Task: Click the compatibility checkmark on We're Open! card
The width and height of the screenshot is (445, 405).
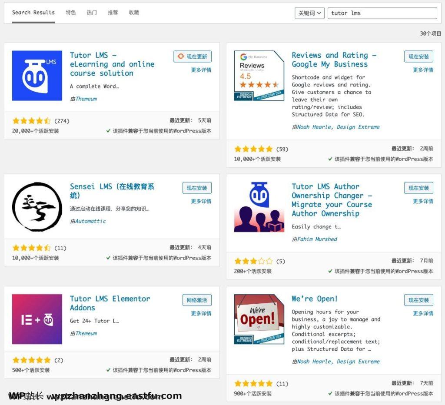Action: point(330,393)
